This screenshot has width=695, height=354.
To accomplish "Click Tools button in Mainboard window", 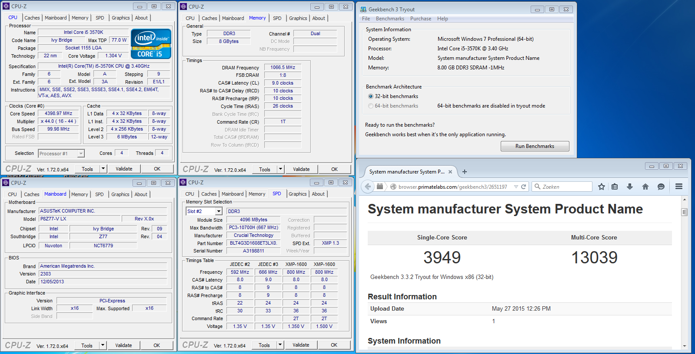I will (87, 345).
